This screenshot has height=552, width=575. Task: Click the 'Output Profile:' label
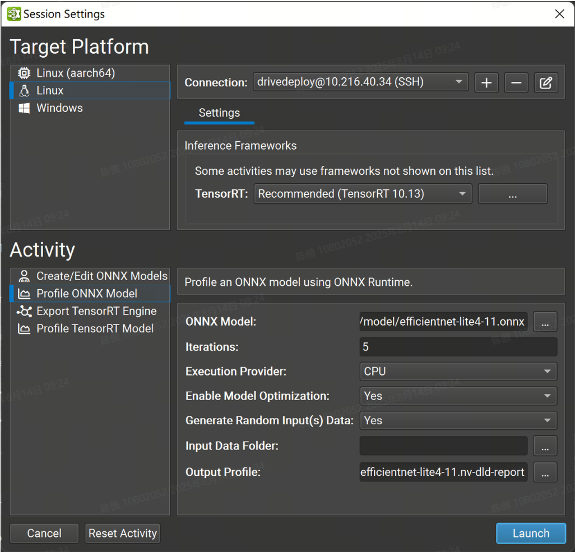point(223,472)
